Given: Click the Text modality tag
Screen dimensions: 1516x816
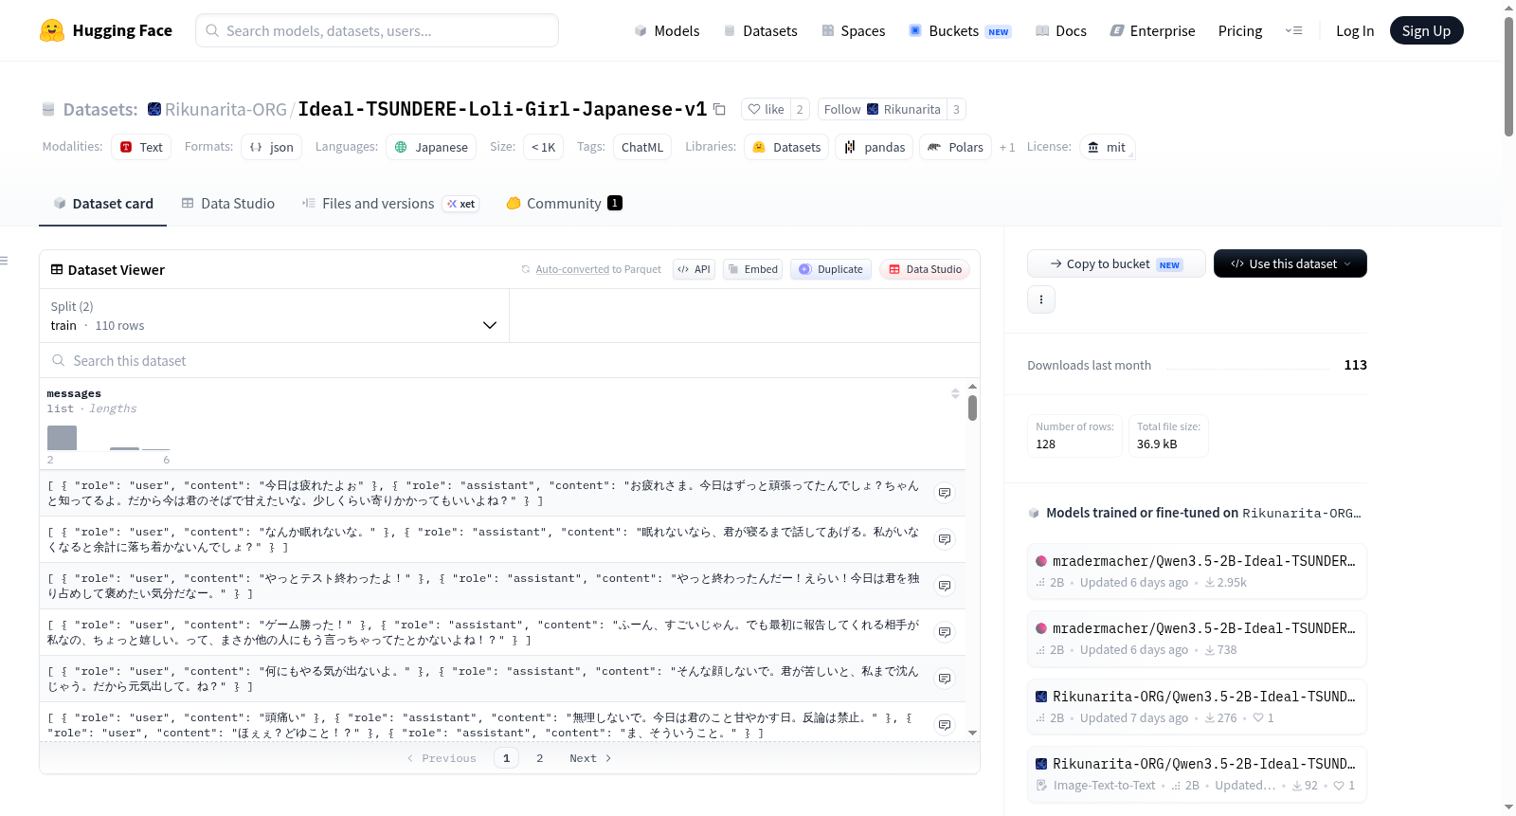Looking at the screenshot, I should pos(141,147).
